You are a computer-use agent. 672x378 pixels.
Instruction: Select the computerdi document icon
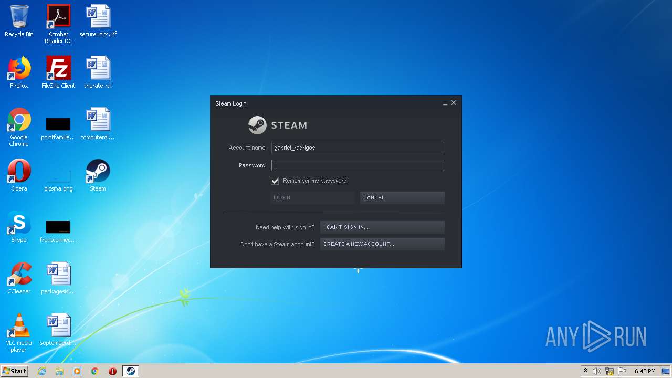click(x=98, y=124)
